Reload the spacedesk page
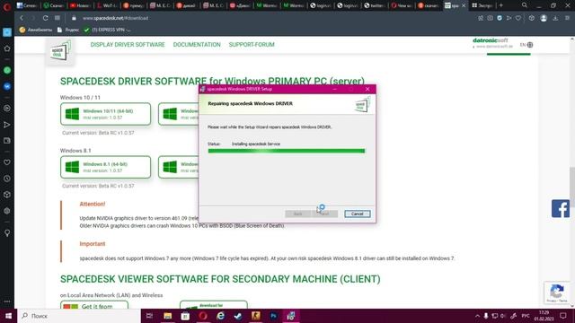This screenshot has height=323, width=575. pos(46,18)
